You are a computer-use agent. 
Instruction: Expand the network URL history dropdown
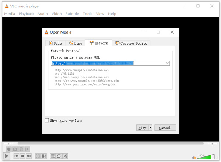pos(168,63)
